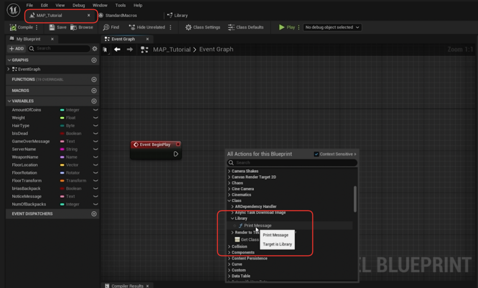
Task: Open My Blueprint view options gear
Action: click(x=95, y=48)
